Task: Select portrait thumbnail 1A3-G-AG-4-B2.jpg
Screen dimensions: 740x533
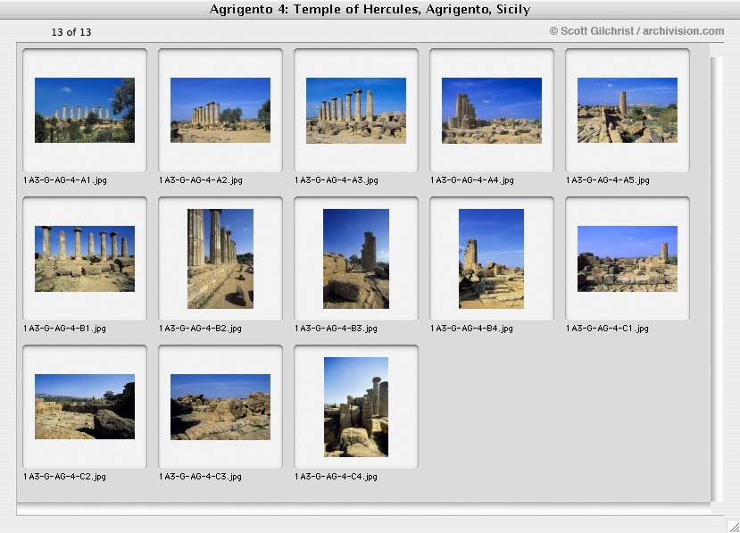Action: 220,259
